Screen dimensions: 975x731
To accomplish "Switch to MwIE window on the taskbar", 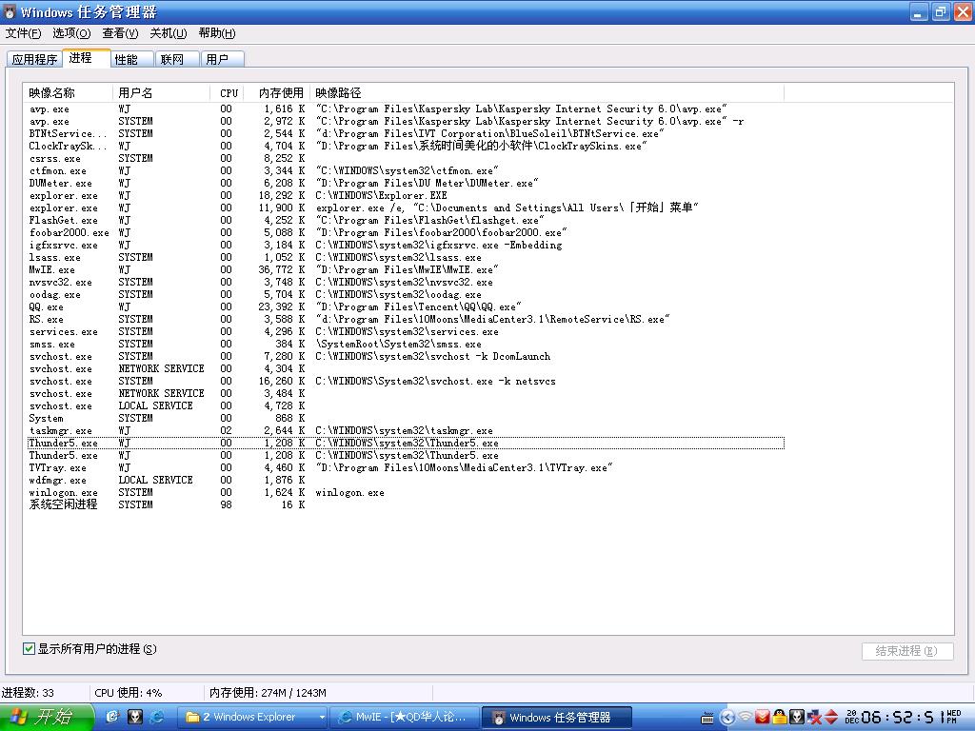I will click(404, 718).
